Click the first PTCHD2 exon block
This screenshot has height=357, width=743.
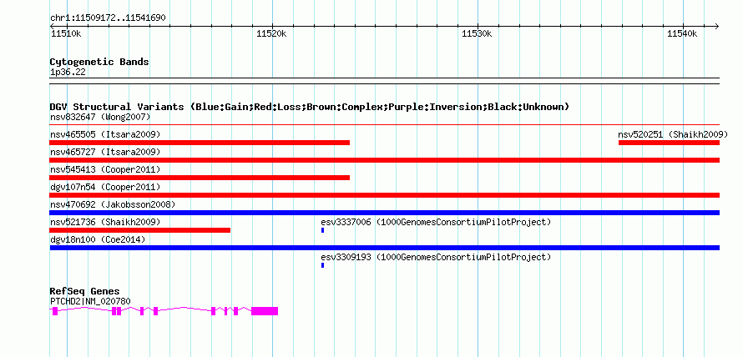point(55,311)
